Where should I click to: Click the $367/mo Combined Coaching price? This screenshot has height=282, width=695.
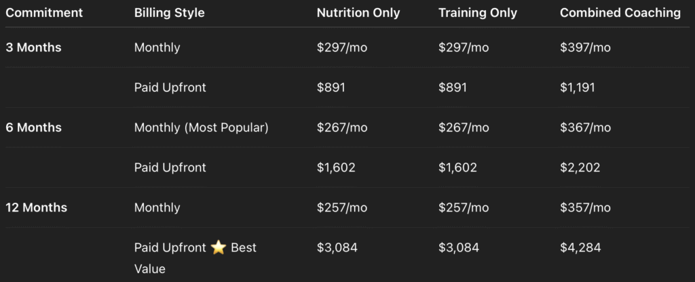585,127
